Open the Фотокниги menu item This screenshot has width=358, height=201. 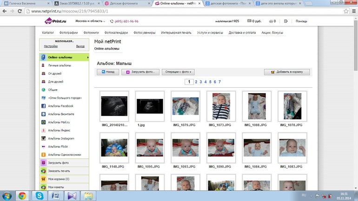pos(91,32)
